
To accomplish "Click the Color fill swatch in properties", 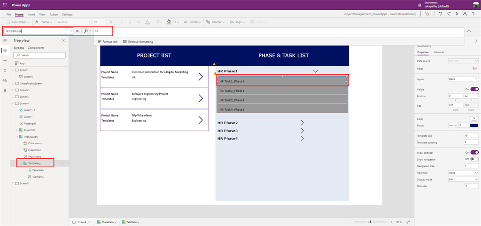I will point(474,119).
